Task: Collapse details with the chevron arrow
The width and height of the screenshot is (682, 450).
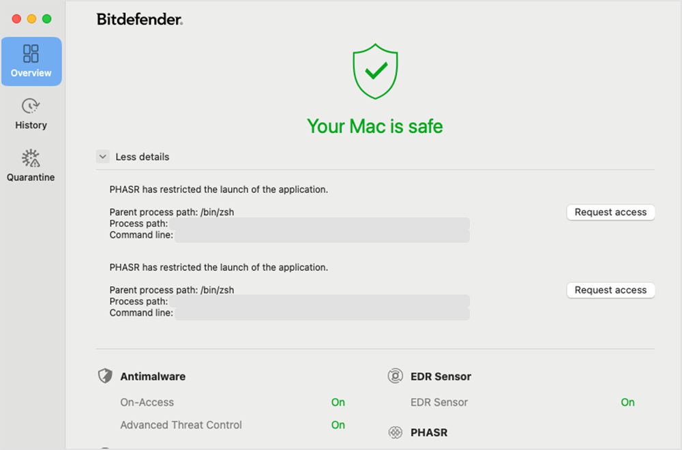Action: click(103, 157)
